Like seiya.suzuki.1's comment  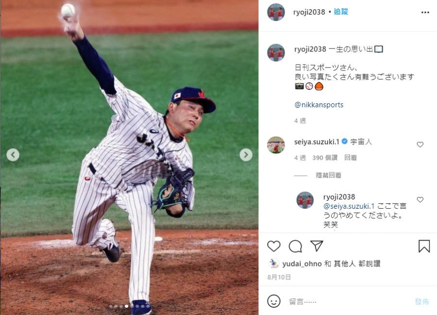[x=420, y=144]
